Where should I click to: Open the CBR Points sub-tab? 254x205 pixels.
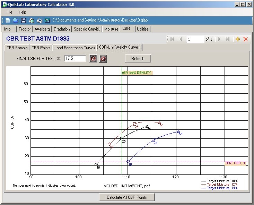pos(41,48)
